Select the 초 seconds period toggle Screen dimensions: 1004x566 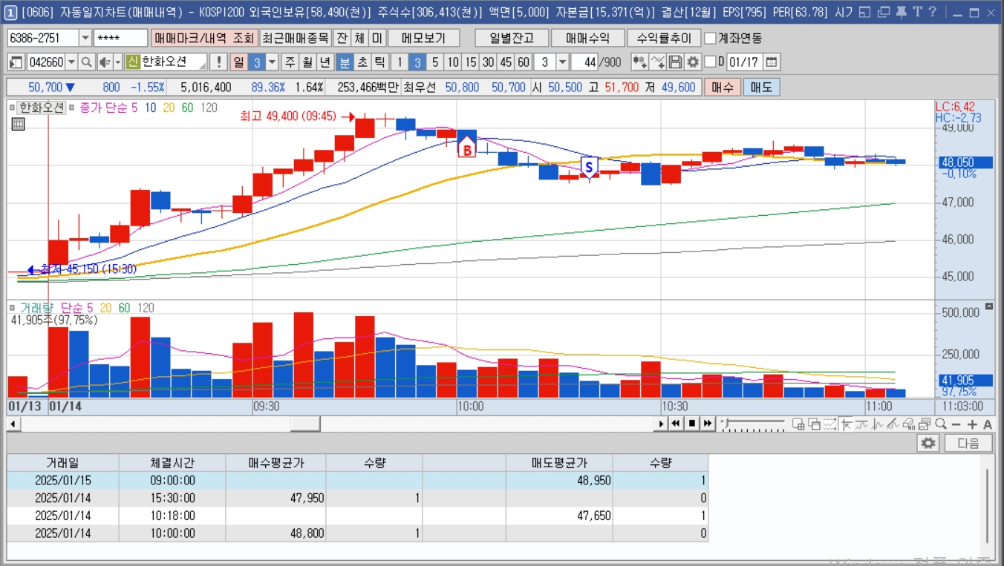pos(362,62)
